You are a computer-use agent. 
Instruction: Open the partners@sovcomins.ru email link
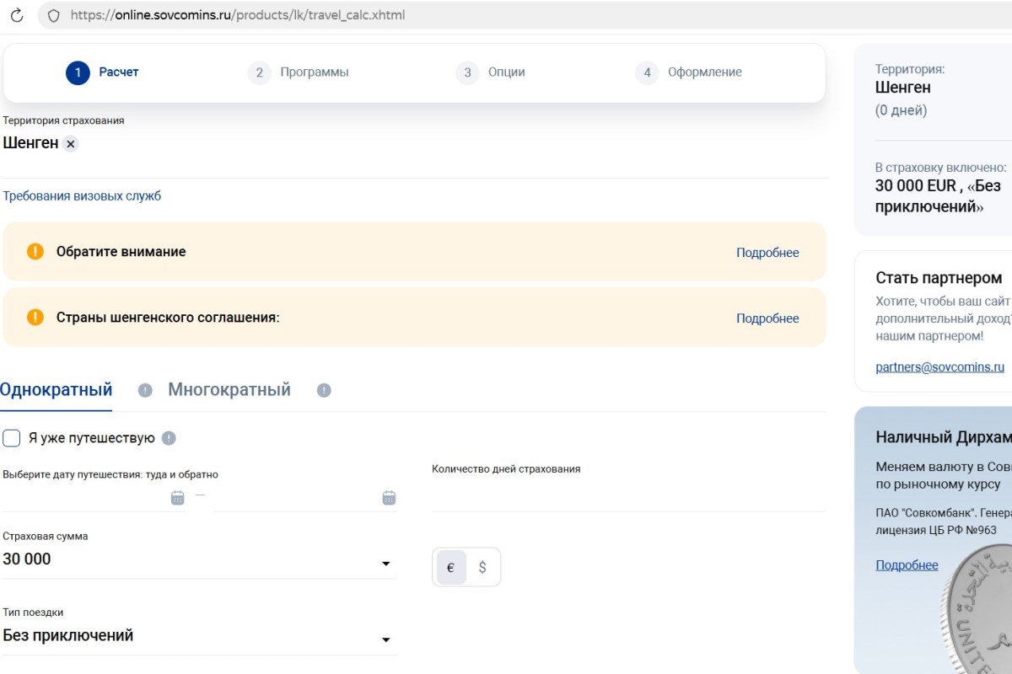[x=940, y=367]
